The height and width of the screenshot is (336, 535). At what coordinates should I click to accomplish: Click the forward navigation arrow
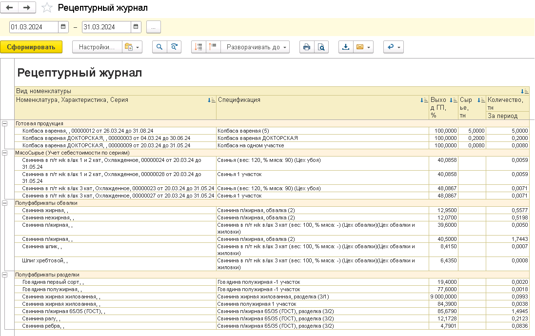click(27, 7)
